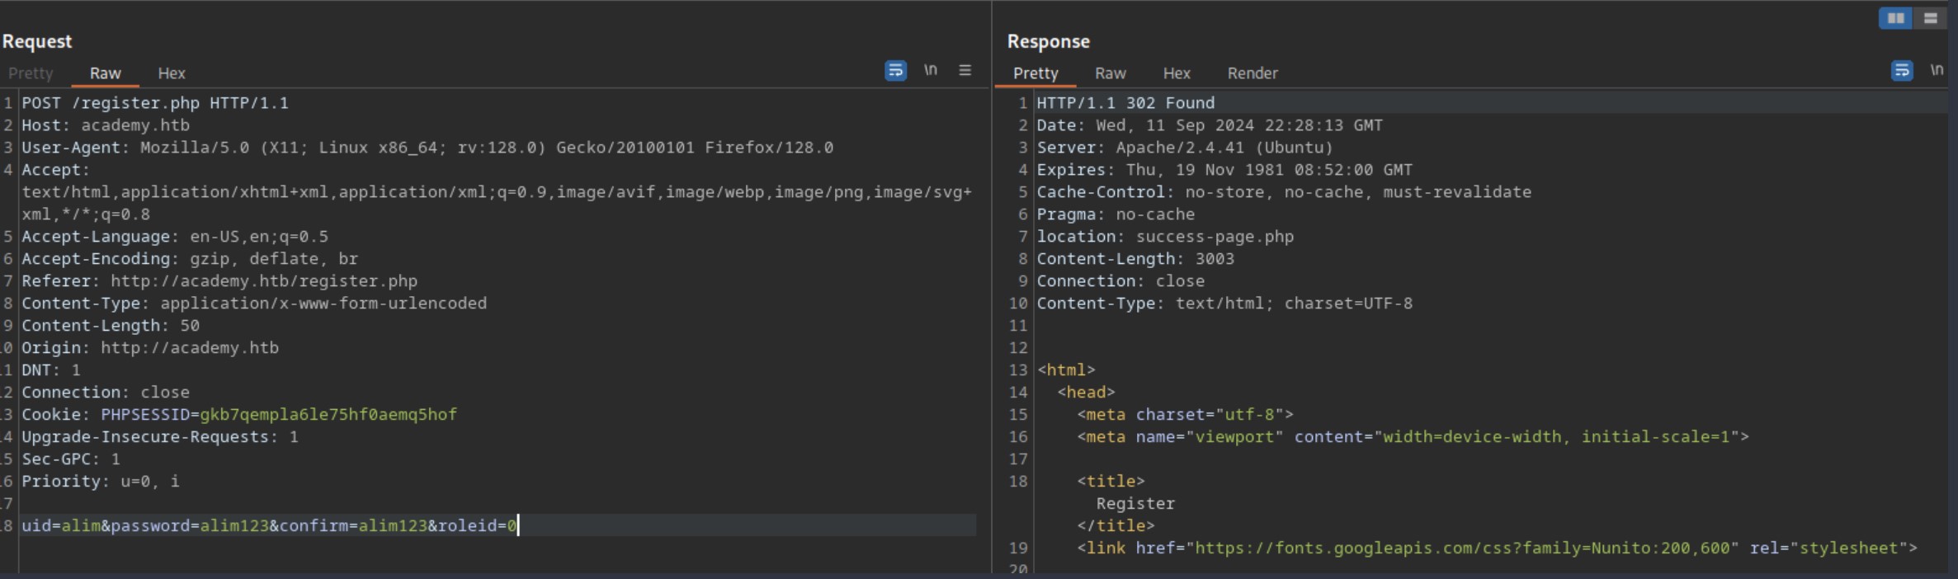Open the Request Pretty tab
Viewport: 1958px width, 579px height.
click(31, 73)
